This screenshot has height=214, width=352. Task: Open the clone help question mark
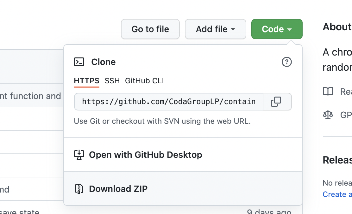[x=286, y=62]
